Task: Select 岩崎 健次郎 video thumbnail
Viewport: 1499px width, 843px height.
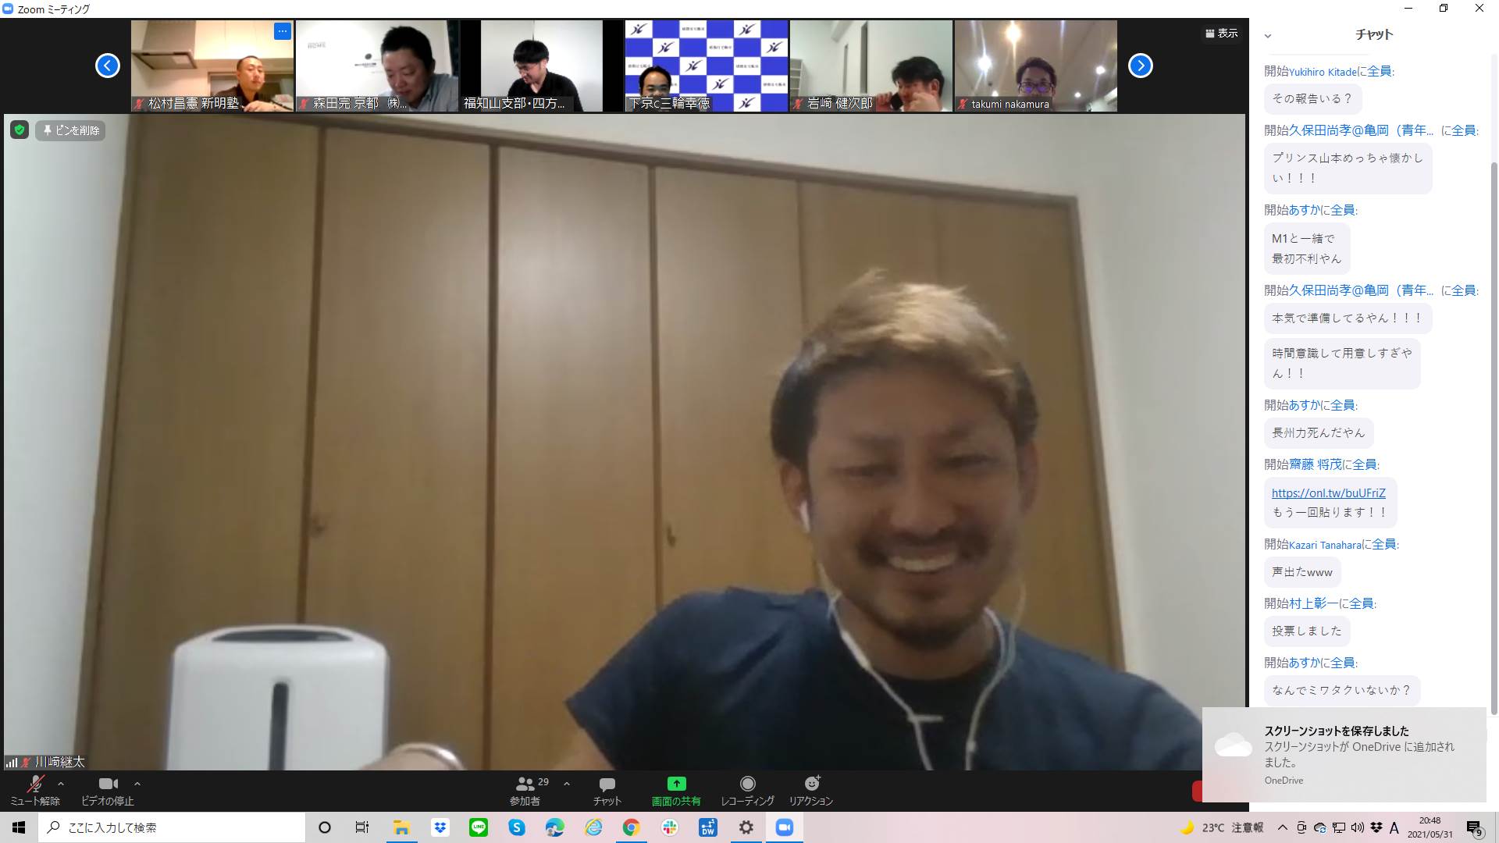Action: 871,66
